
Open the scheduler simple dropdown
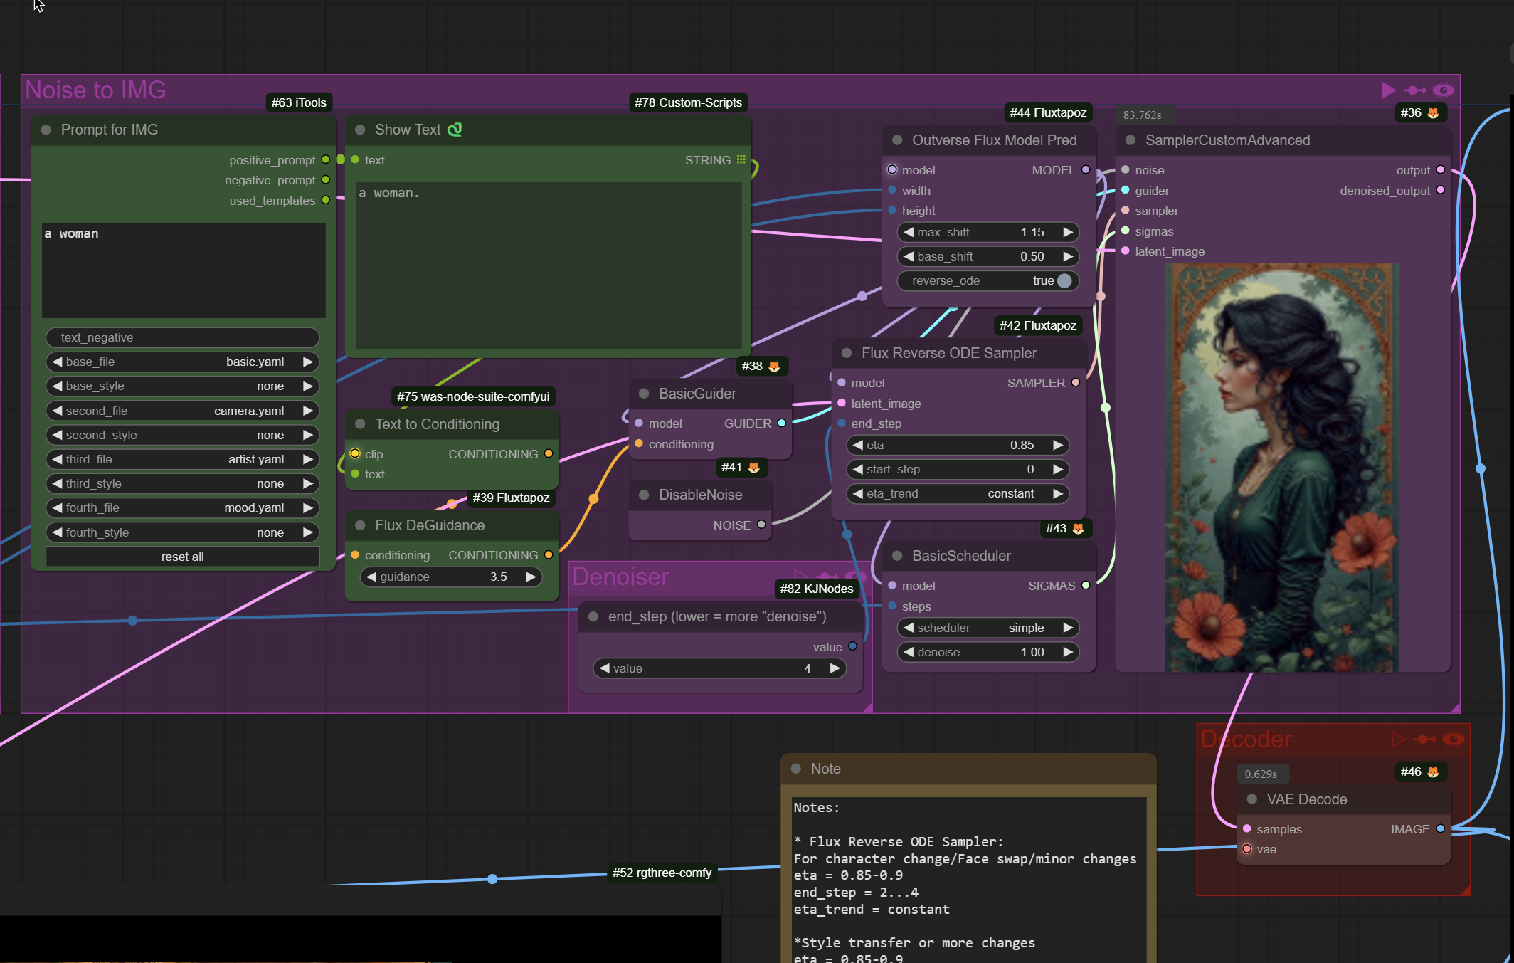pos(988,628)
